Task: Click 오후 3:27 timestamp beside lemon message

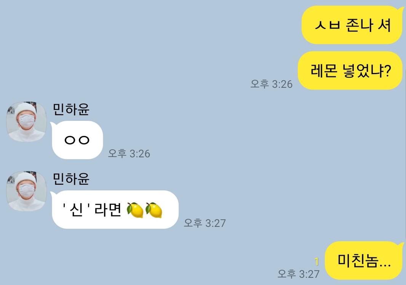Action: 205,223
